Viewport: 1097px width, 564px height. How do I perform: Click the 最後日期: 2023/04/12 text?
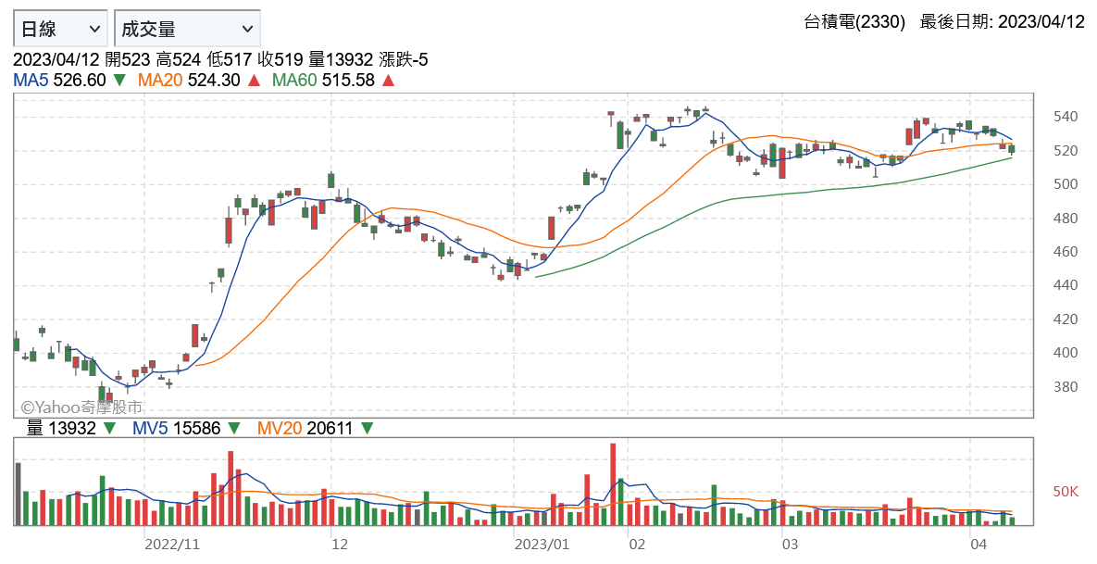1002,22
